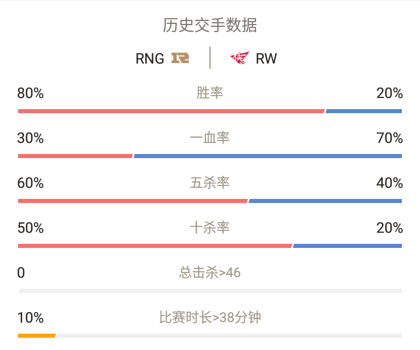Image resolution: width=420 pixels, height=350 pixels.
Task: Click the blue RW 十杀率 bar segment
Action: coord(348,246)
